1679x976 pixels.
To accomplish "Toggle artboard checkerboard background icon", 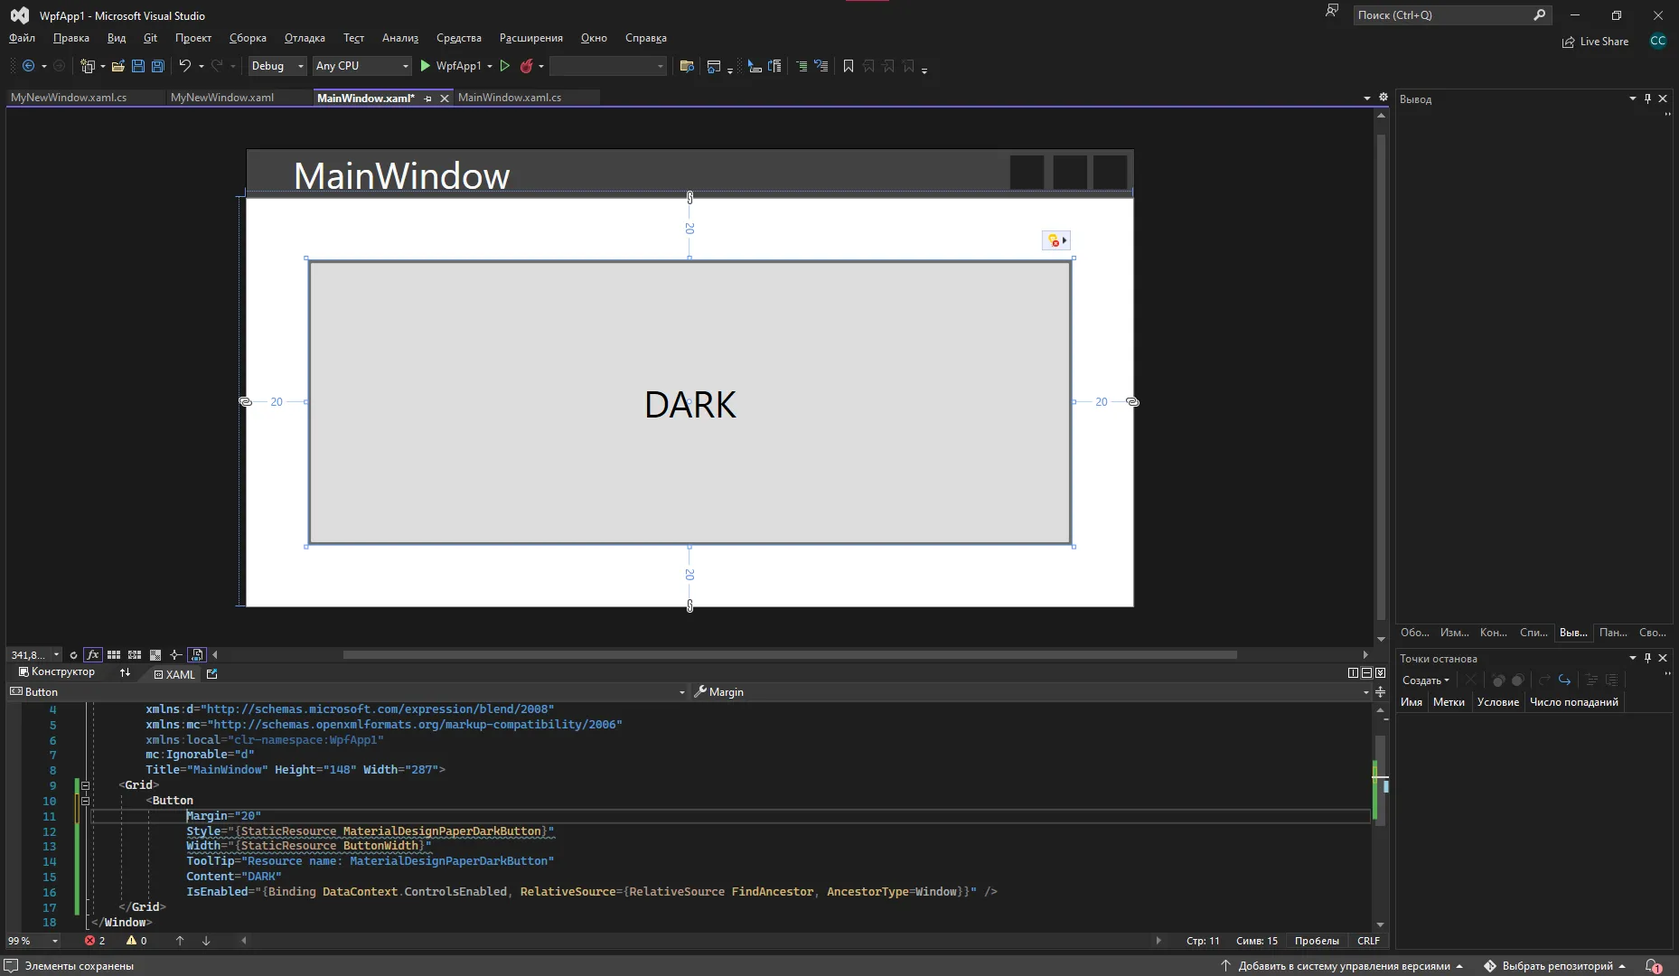I will [x=155, y=654].
